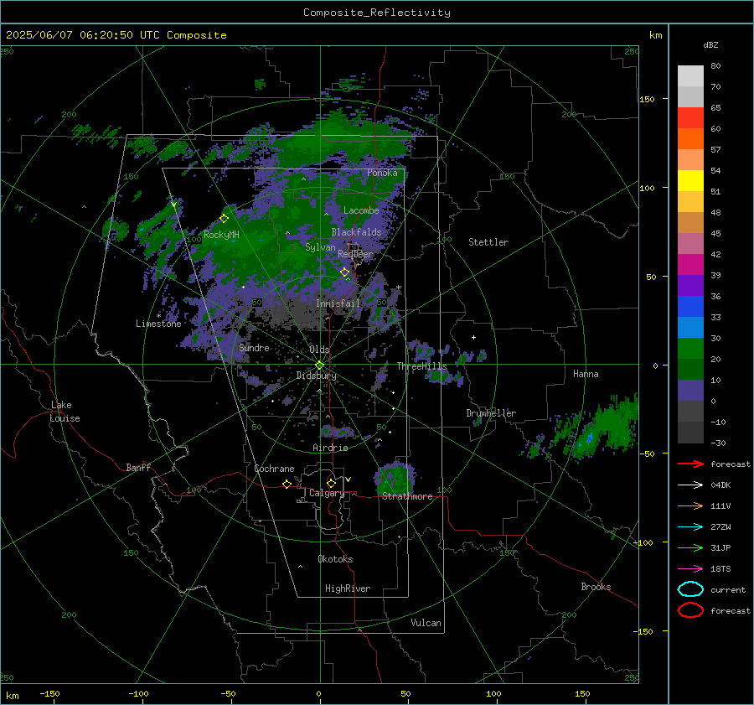Screen dimensions: 754x705
Task: Pick the slate purple 0-10 dBZ swatch
Action: [x=690, y=391]
